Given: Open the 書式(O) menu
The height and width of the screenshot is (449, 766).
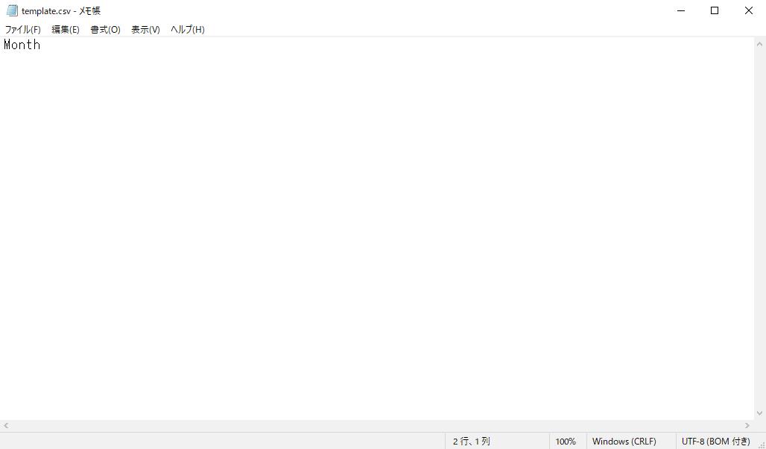Looking at the screenshot, I should point(106,29).
